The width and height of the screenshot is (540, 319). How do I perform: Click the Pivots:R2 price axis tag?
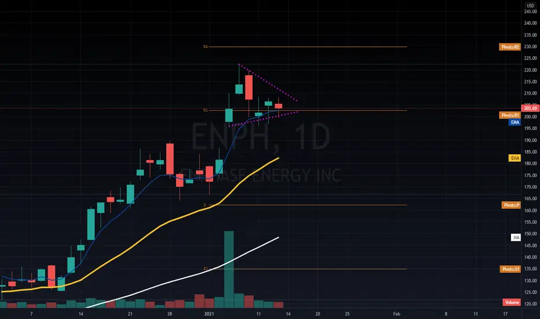pos(510,47)
